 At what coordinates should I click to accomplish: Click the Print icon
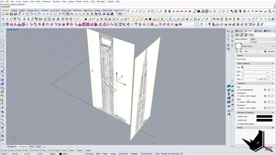[x=15, y=14]
